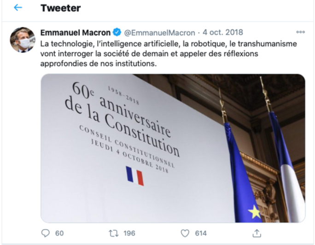This screenshot has width=315, height=245.
Task: Click the Tweeter page heading
Action: tap(60, 8)
